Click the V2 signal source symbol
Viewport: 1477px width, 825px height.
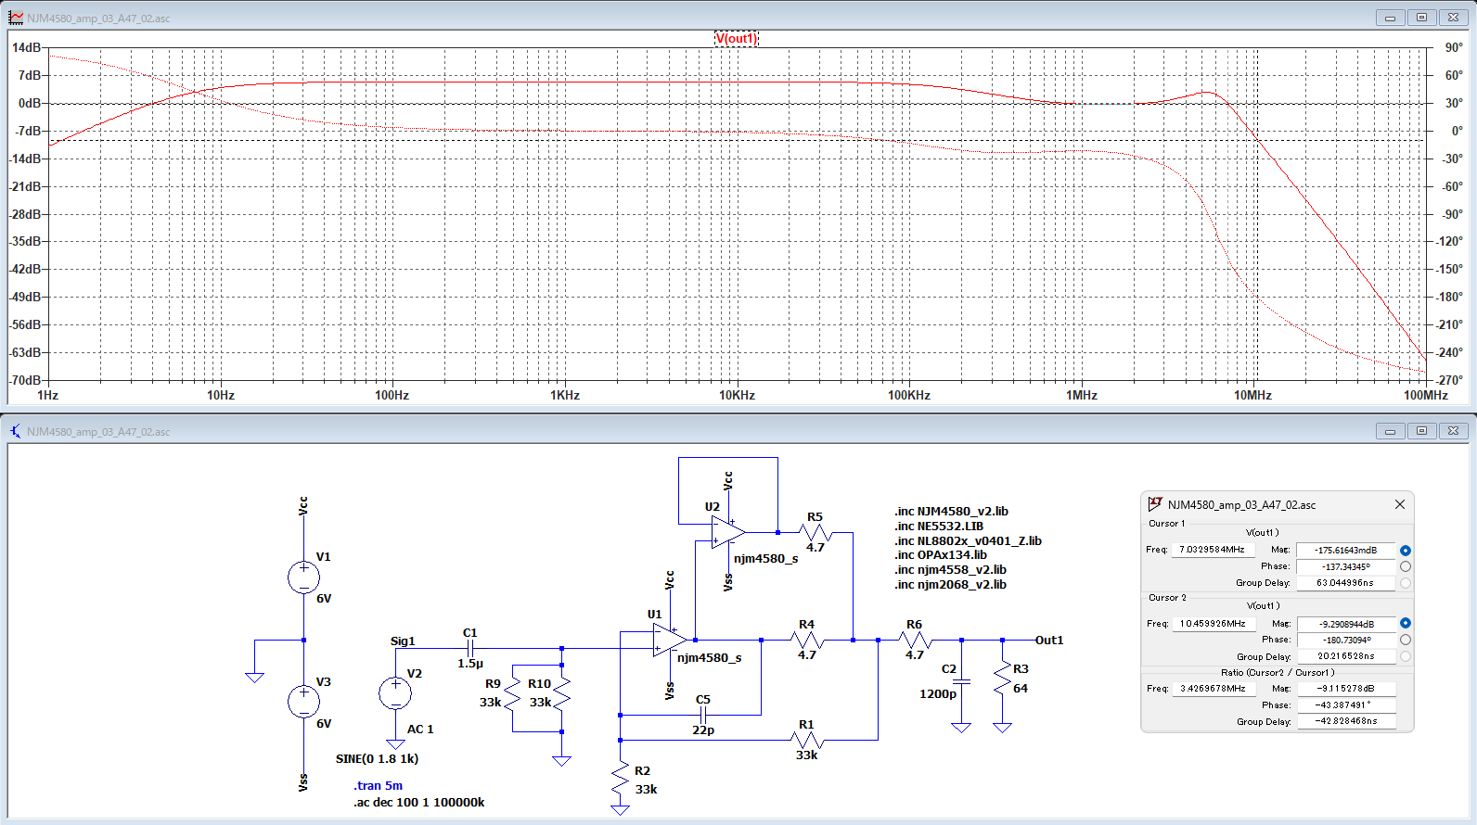coord(395,692)
